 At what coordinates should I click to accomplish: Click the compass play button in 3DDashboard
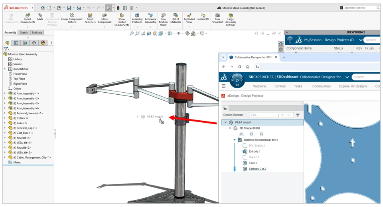[x=237, y=80]
